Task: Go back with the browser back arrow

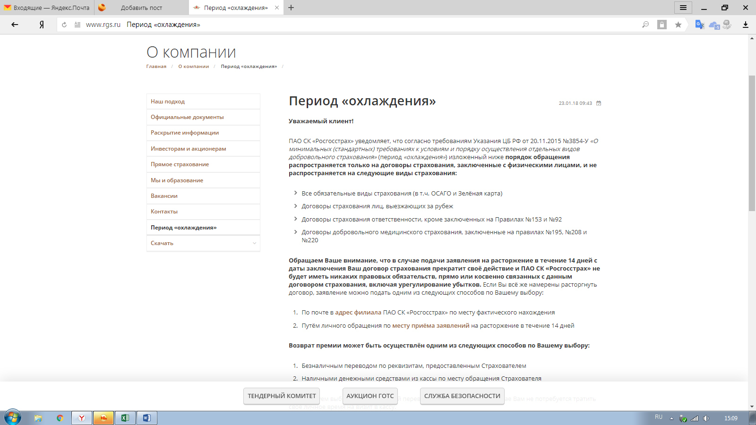Action: point(15,25)
